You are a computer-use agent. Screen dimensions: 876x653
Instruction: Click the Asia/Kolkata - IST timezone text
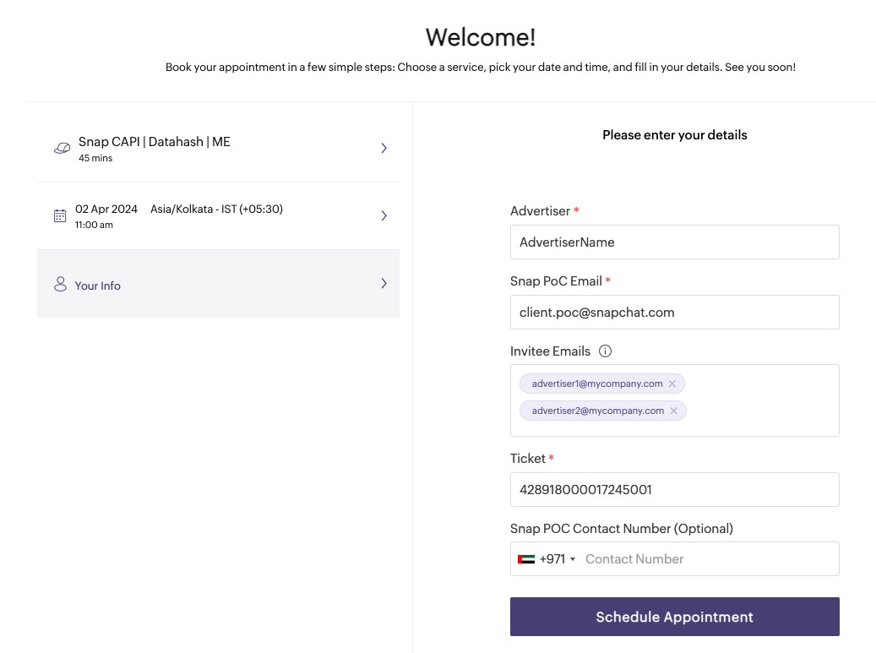coord(217,209)
